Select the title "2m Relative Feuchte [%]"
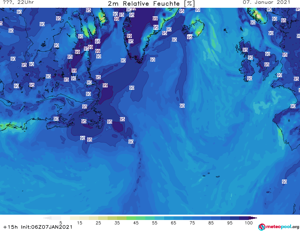Image resolution: width=300 pixels, height=231 pixels. (151, 3)
